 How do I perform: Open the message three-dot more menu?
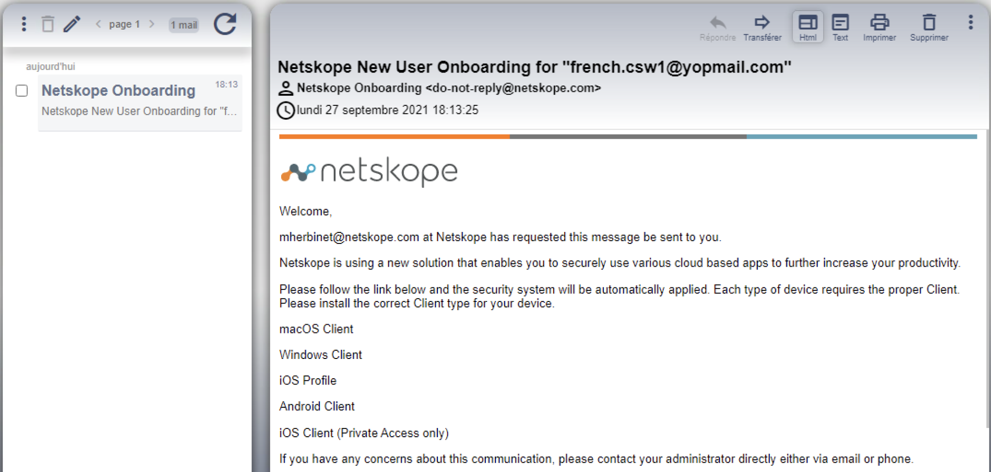click(x=970, y=23)
